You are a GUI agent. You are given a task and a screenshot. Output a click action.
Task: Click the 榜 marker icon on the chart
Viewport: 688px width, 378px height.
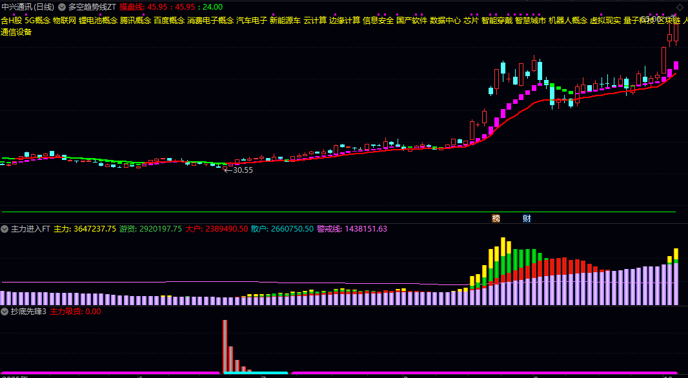(x=496, y=219)
